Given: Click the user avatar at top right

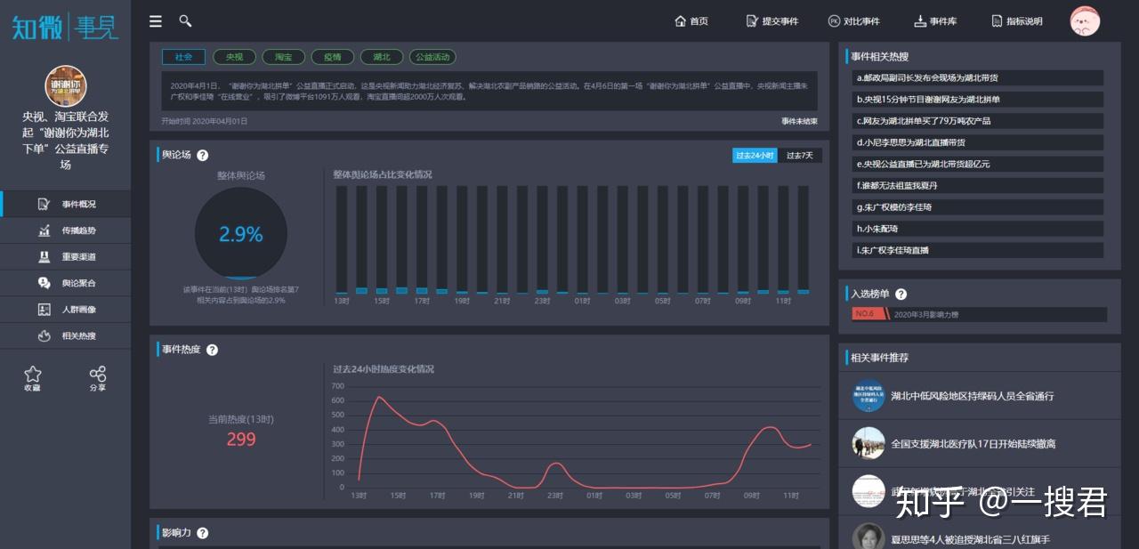Looking at the screenshot, I should [x=1085, y=21].
